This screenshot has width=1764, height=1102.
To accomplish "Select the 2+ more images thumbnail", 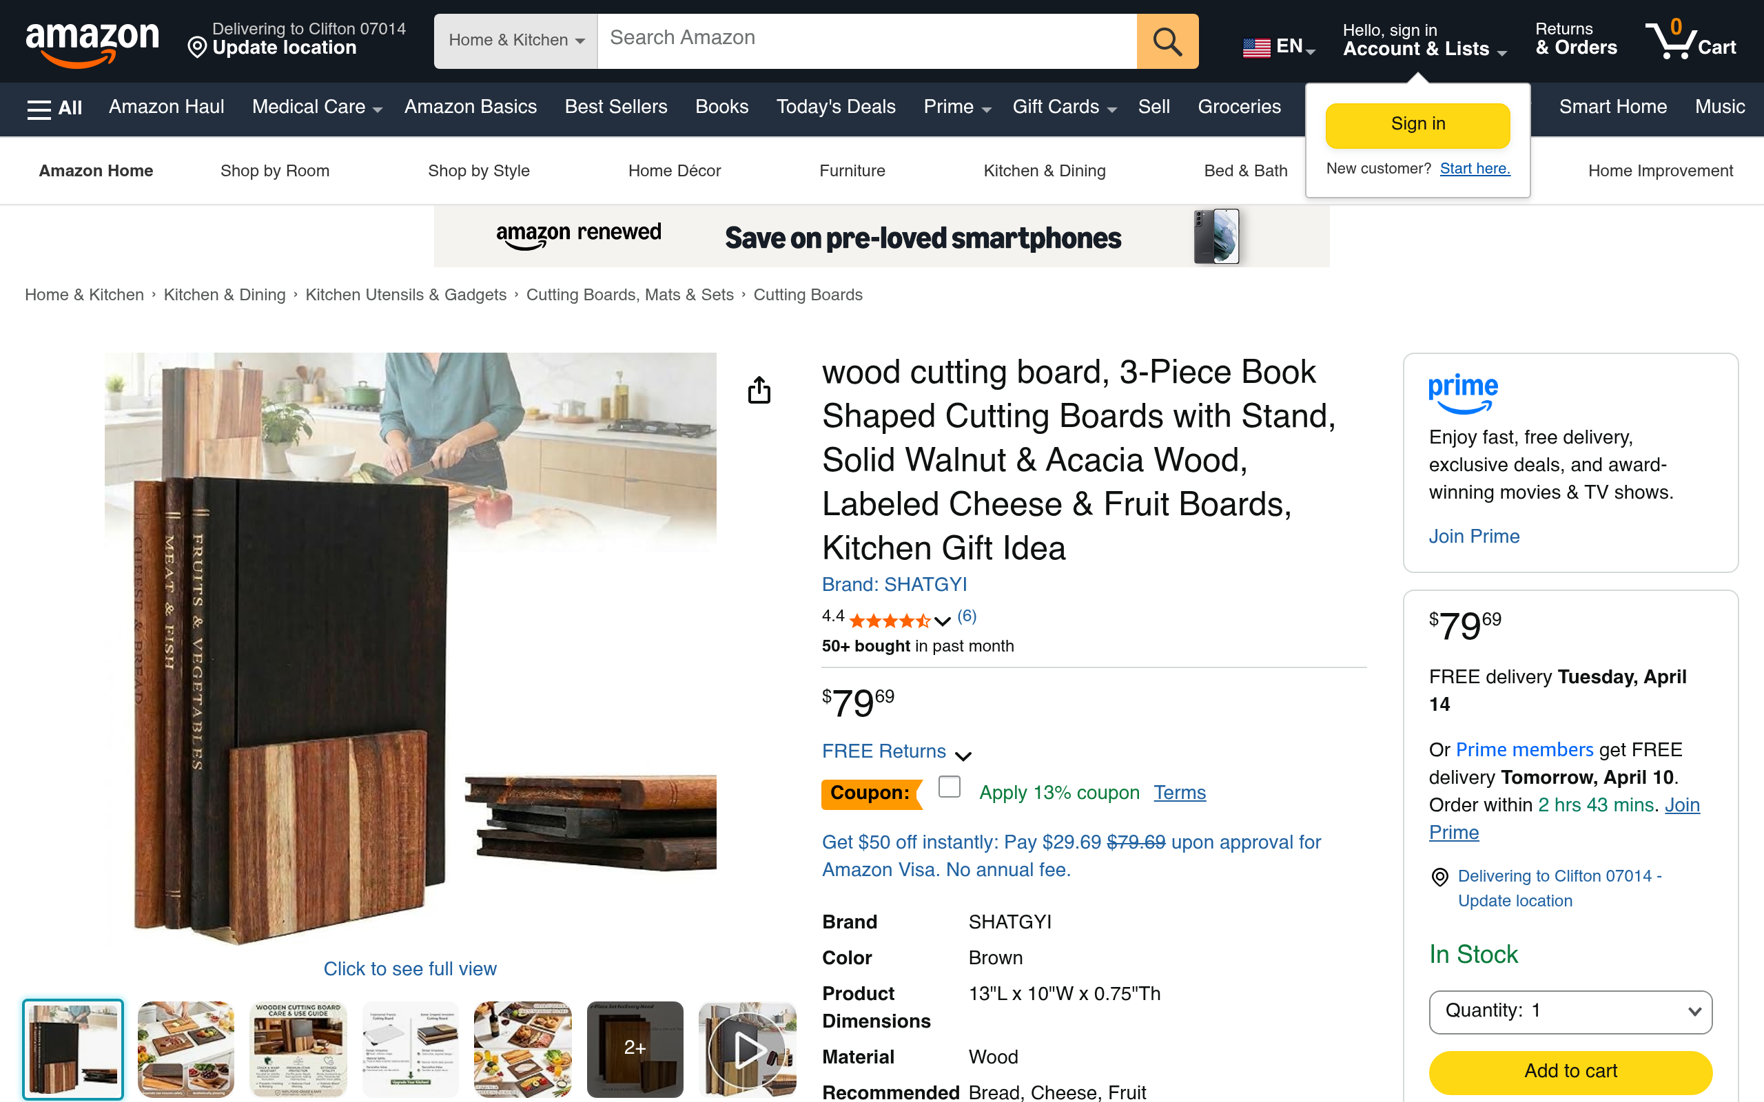I will point(635,1049).
